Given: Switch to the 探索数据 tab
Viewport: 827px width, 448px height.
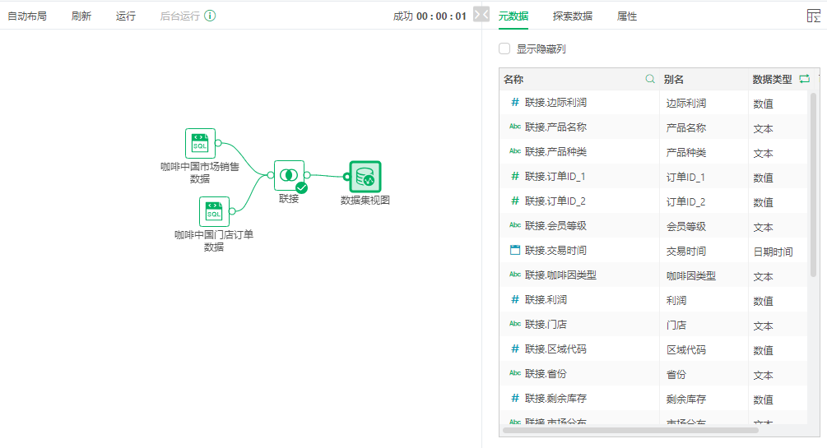Looking at the screenshot, I should click(x=572, y=16).
